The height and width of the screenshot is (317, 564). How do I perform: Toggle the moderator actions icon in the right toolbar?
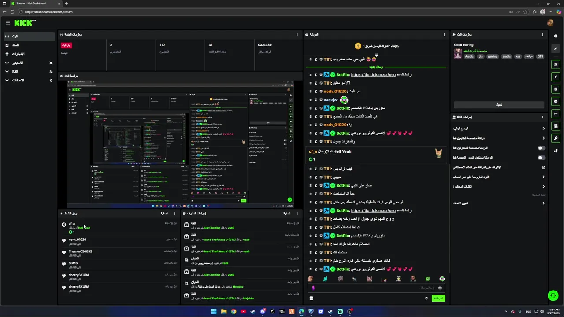pos(556,126)
